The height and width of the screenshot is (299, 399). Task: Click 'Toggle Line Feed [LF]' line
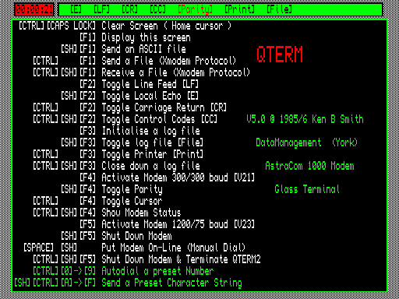pyautogui.click(x=150, y=85)
